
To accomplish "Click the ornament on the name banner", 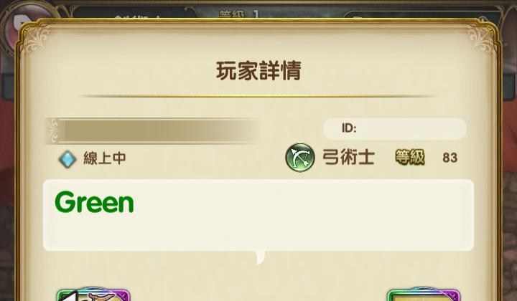I will click(x=52, y=131).
